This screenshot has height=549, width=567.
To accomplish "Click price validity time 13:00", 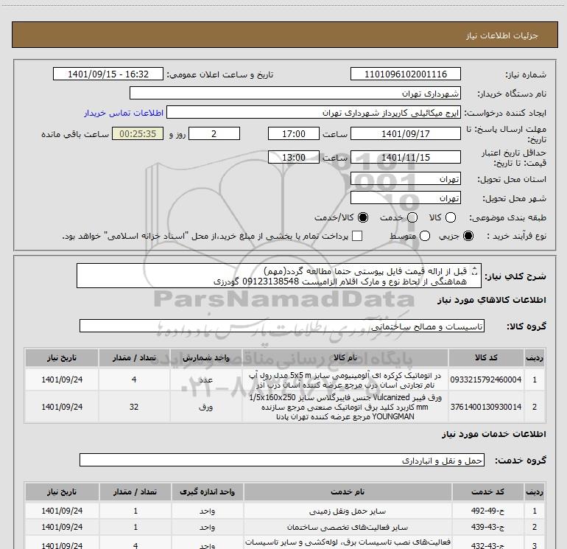I will 294,157.
